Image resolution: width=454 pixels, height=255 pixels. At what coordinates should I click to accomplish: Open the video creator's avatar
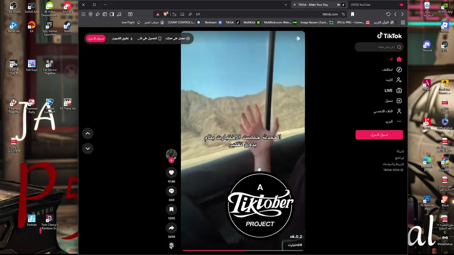tap(171, 154)
